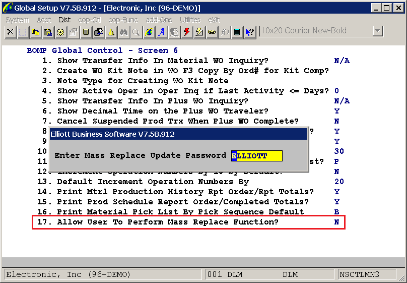Select row 15 Print Prod Schedule Report Totals
Viewport: 407px width, 283px height.
coord(188,202)
